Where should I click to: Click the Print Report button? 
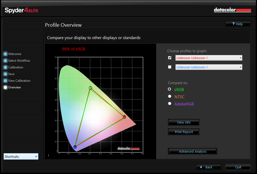183,132
